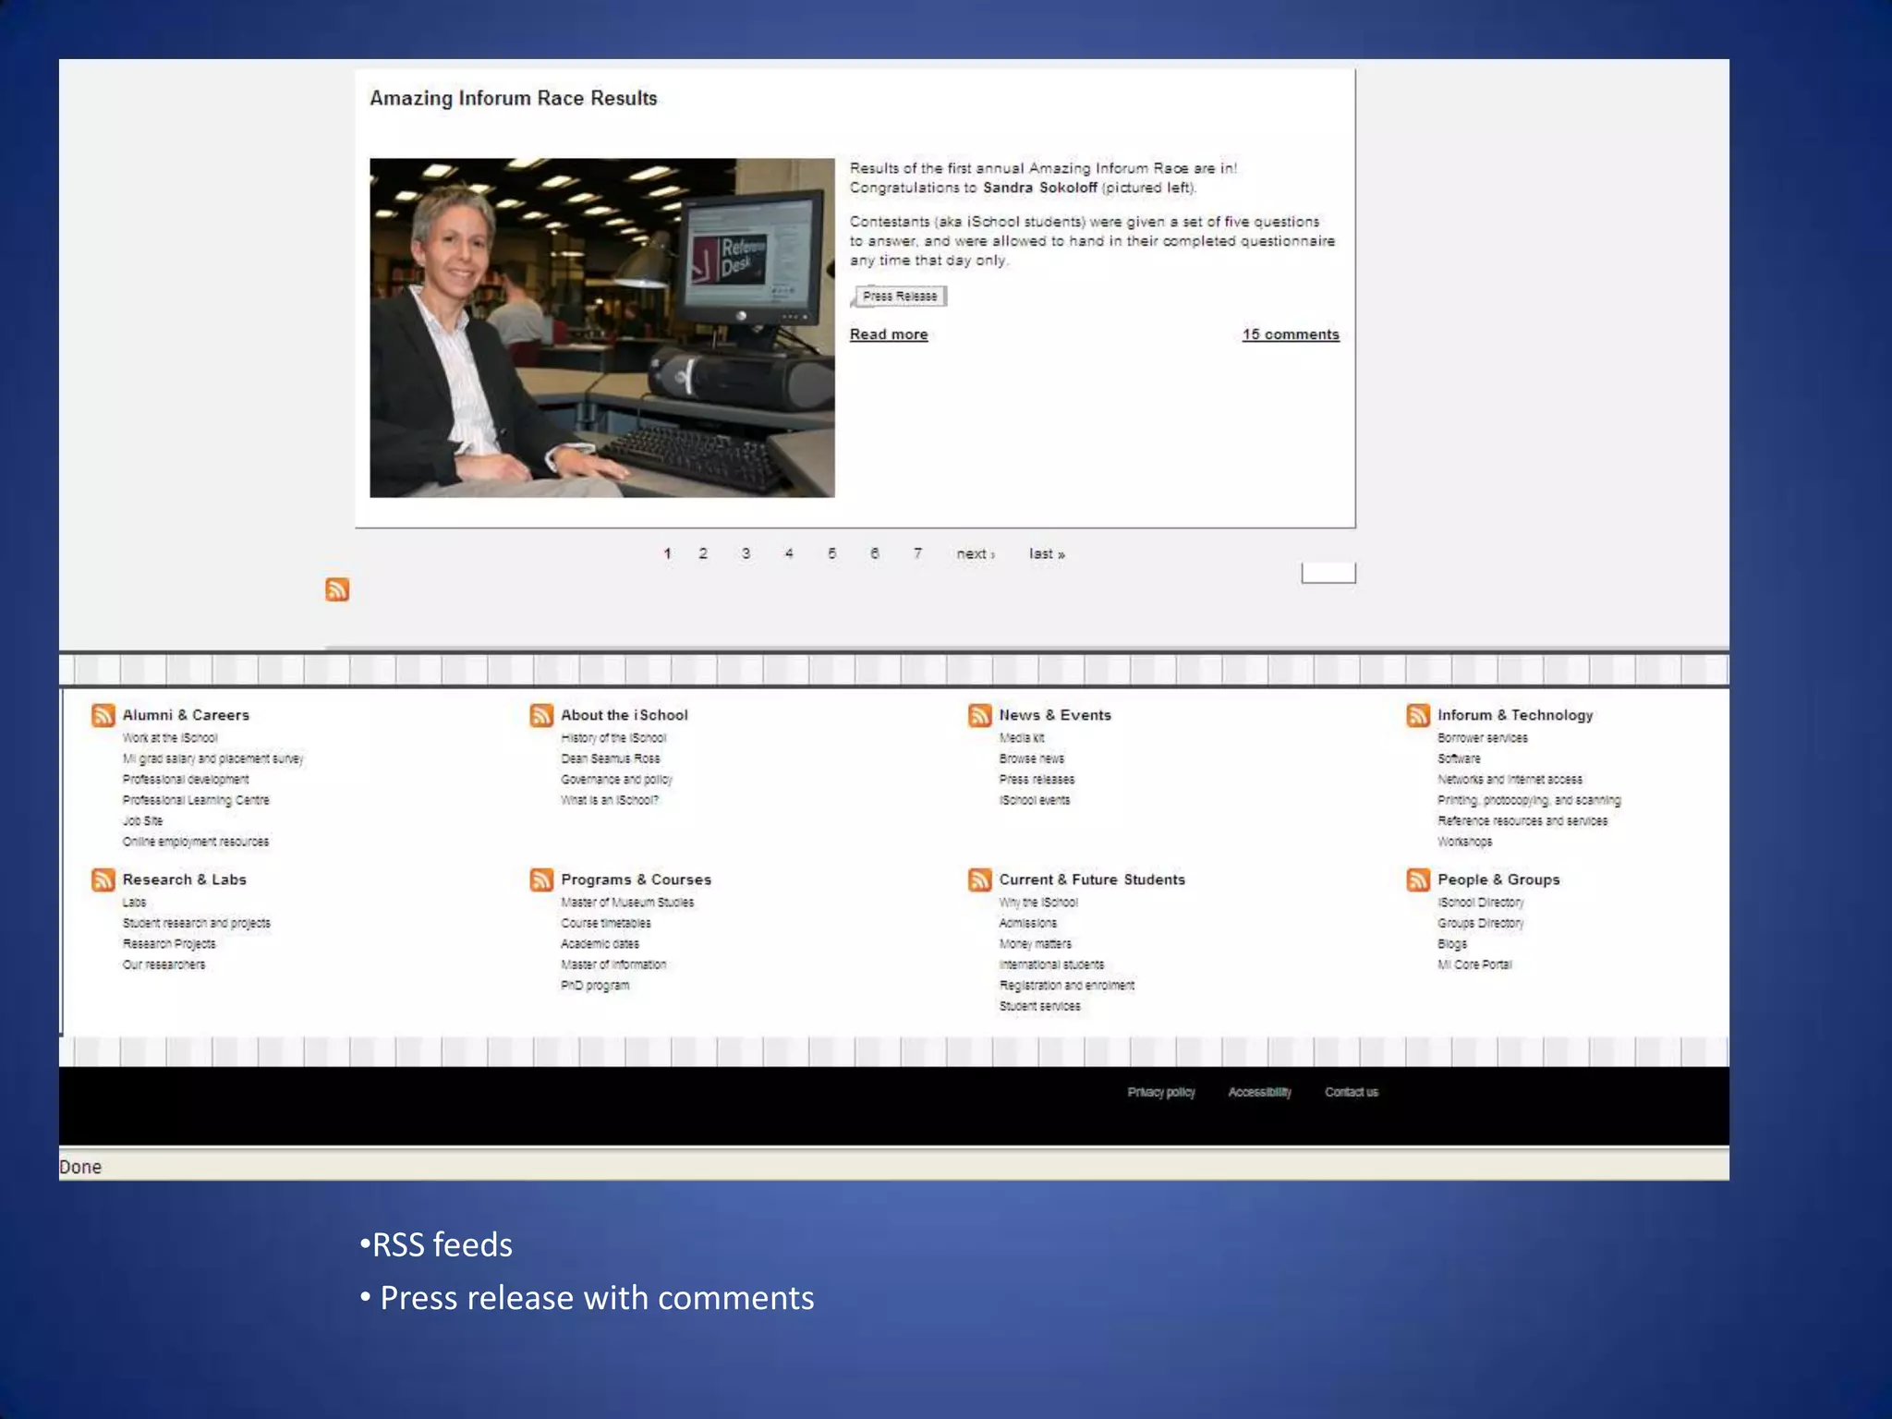Go to page 6 of the pager

(874, 553)
